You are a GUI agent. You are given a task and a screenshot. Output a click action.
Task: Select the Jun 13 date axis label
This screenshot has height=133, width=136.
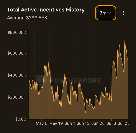tap(83, 123)
